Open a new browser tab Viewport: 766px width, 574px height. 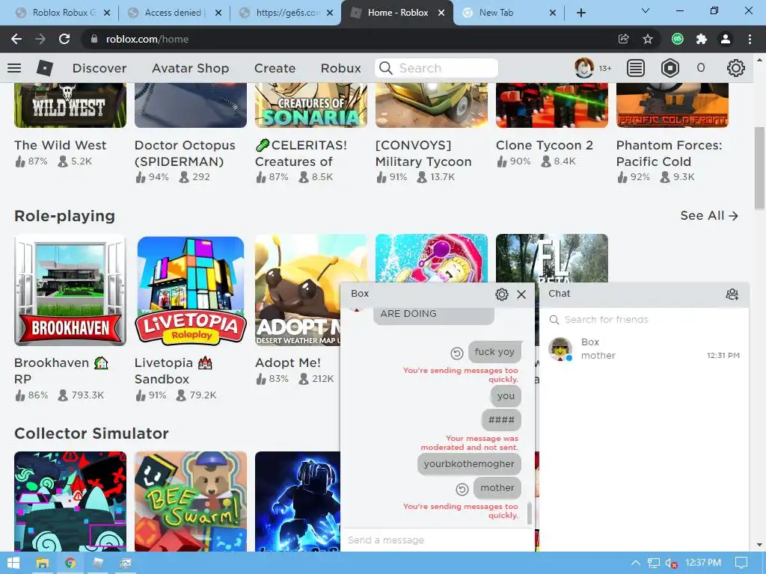580,13
